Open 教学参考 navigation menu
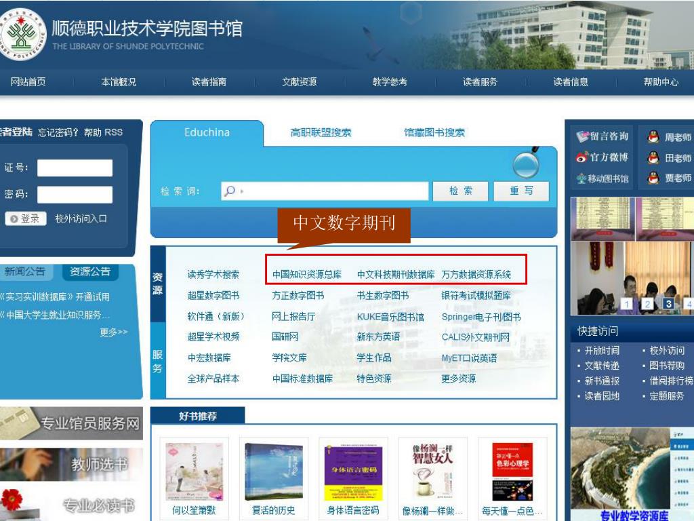Image resolution: width=694 pixels, height=521 pixels. [390, 82]
